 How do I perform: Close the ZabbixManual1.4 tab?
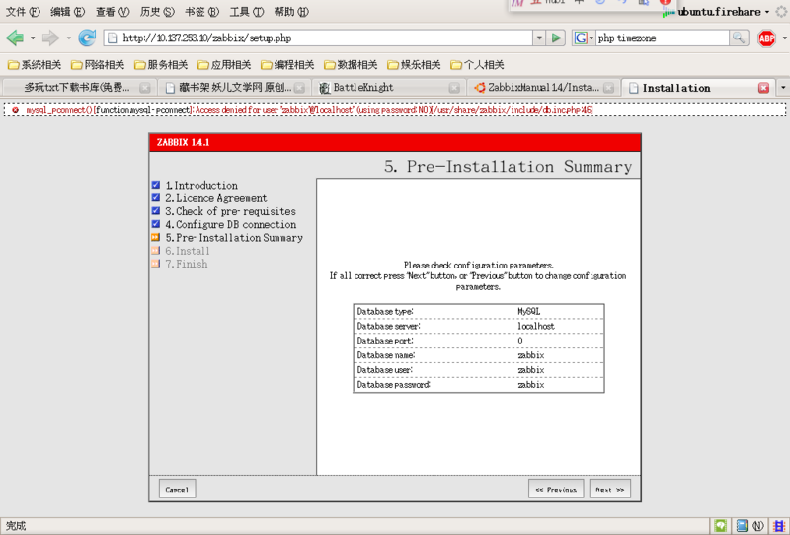(608, 88)
